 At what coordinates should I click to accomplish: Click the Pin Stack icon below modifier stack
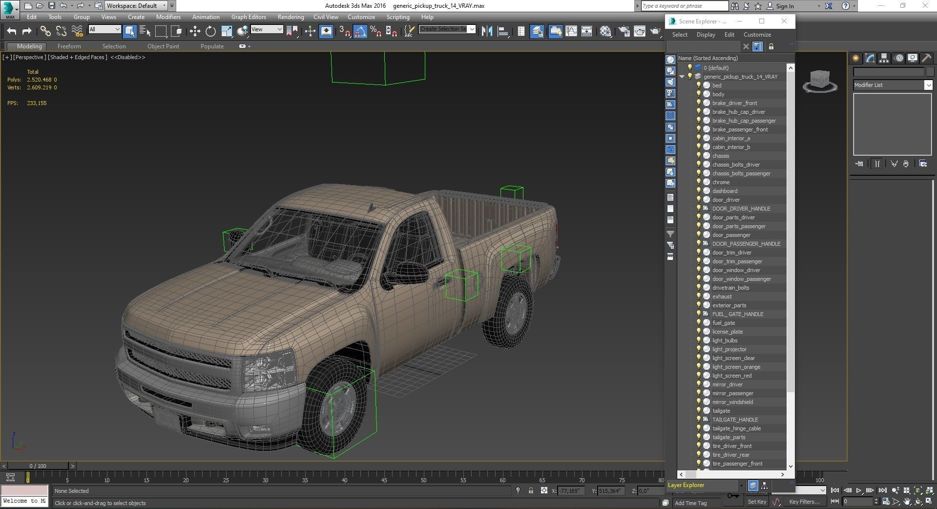tap(859, 164)
